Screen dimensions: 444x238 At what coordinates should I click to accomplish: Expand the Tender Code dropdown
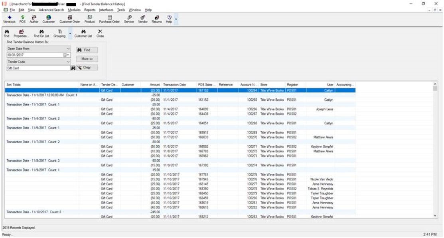68,62
